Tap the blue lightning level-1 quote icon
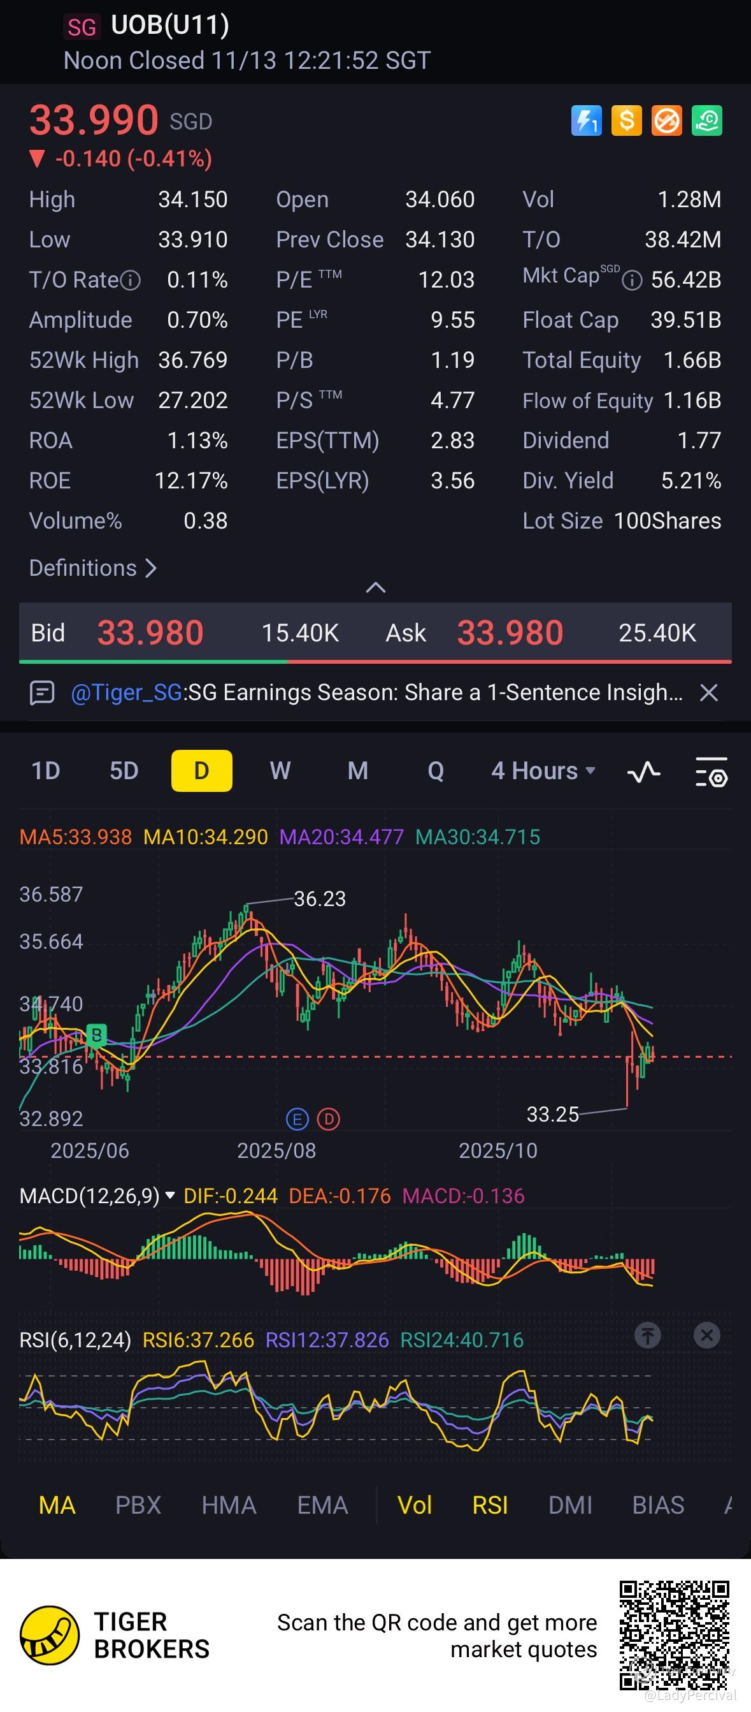The height and width of the screenshot is (1712, 751). [x=586, y=121]
